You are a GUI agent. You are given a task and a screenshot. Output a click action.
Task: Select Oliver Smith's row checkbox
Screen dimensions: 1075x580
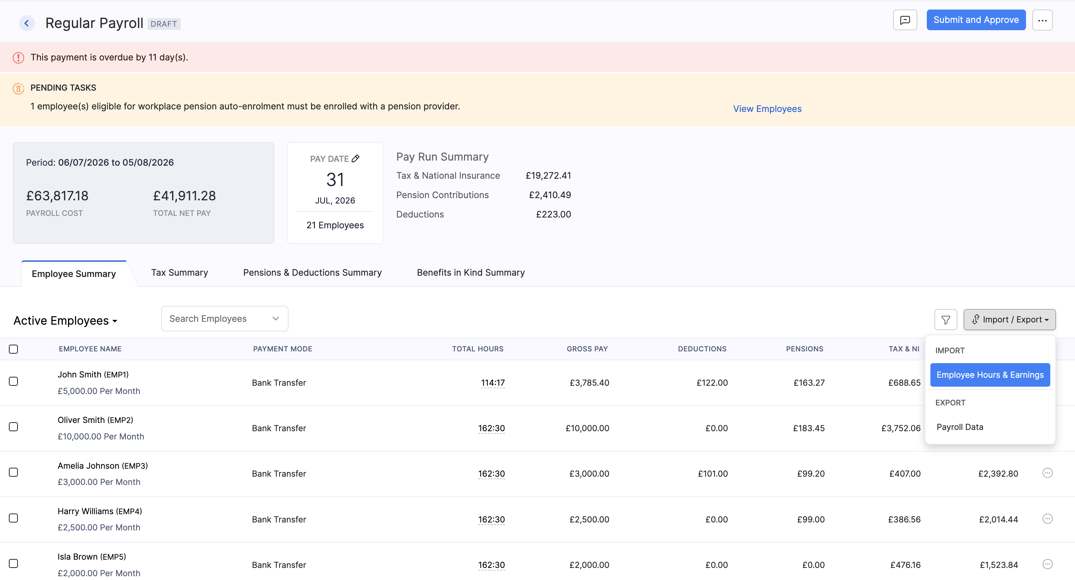click(x=13, y=427)
